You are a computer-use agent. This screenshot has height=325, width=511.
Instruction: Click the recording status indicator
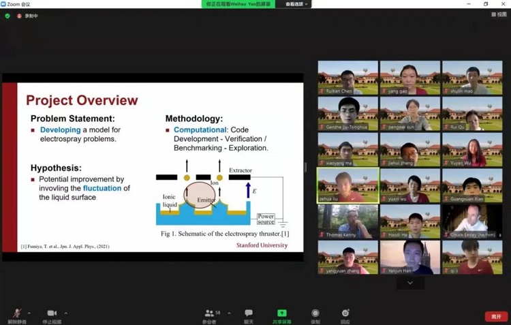27,16
